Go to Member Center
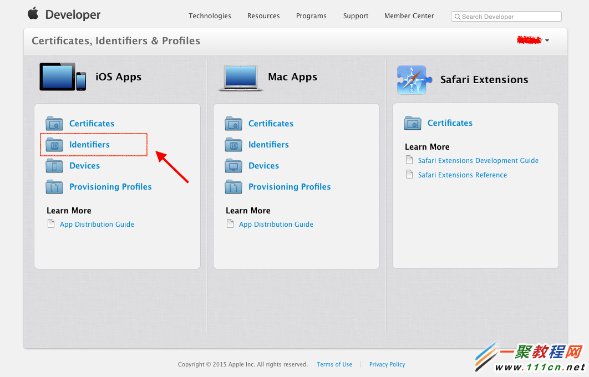Image resolution: width=589 pixels, height=377 pixels. (x=409, y=16)
